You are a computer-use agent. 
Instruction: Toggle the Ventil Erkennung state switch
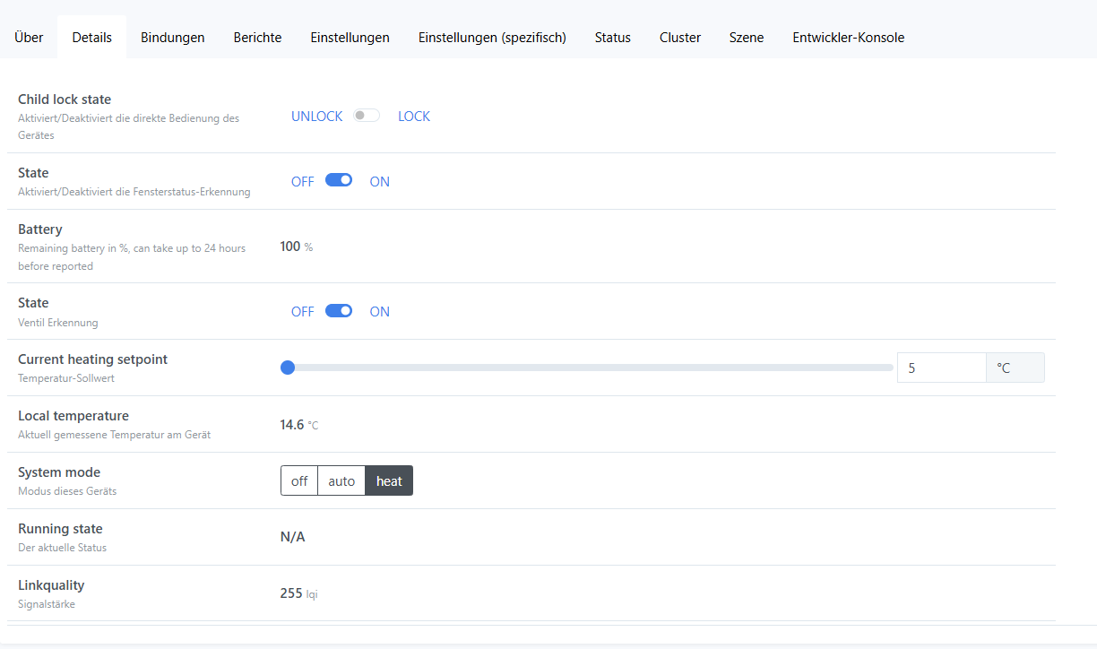point(339,311)
